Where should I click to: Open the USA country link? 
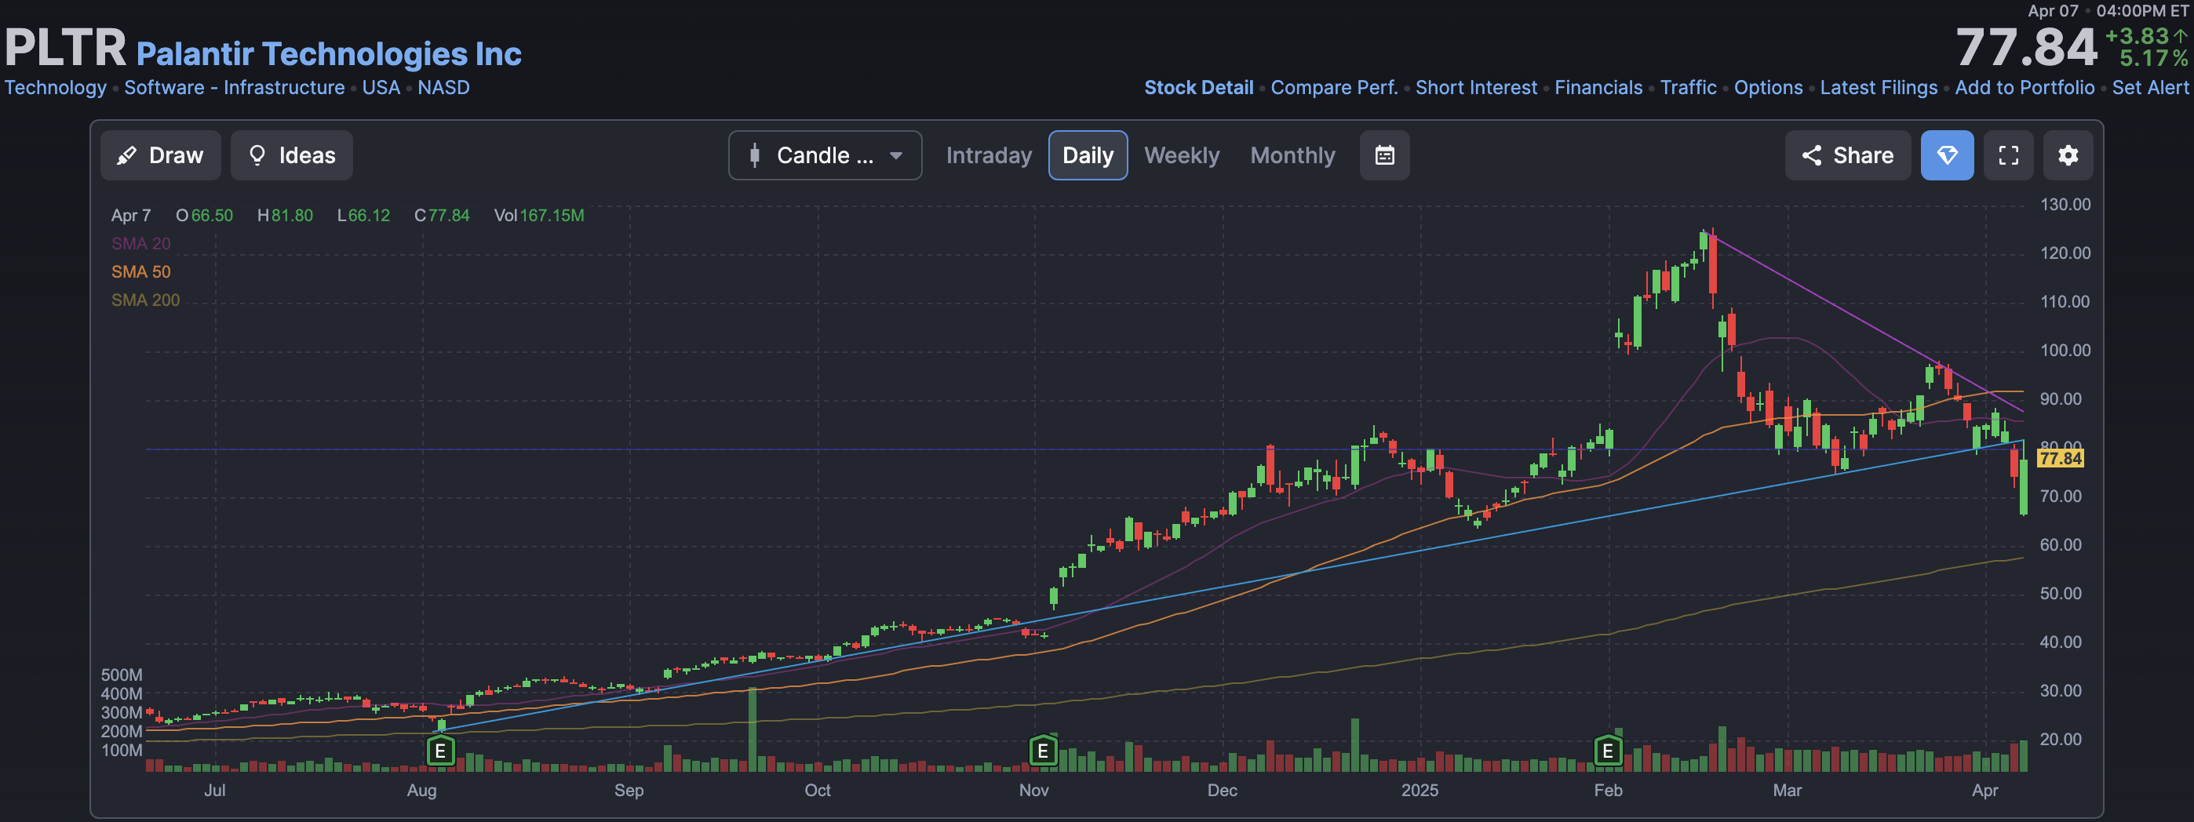point(381,87)
